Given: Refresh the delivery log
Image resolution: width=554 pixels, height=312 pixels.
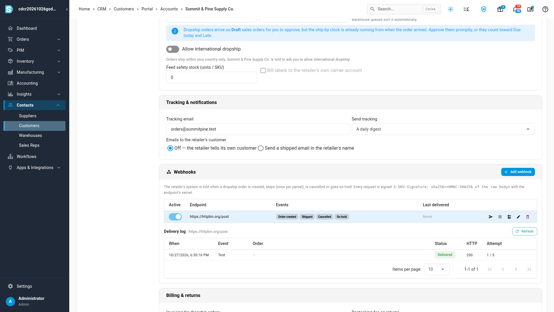Looking at the screenshot, I should [x=525, y=231].
